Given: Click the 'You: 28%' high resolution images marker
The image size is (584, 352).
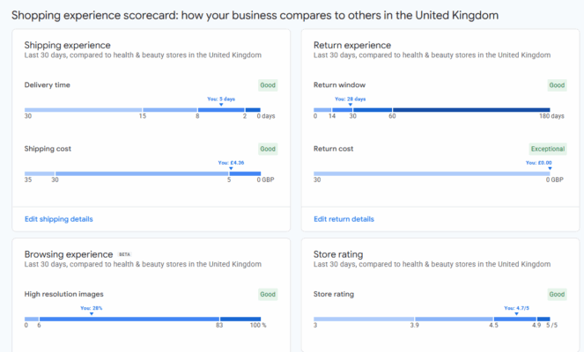Looking at the screenshot, I should 92,311.
